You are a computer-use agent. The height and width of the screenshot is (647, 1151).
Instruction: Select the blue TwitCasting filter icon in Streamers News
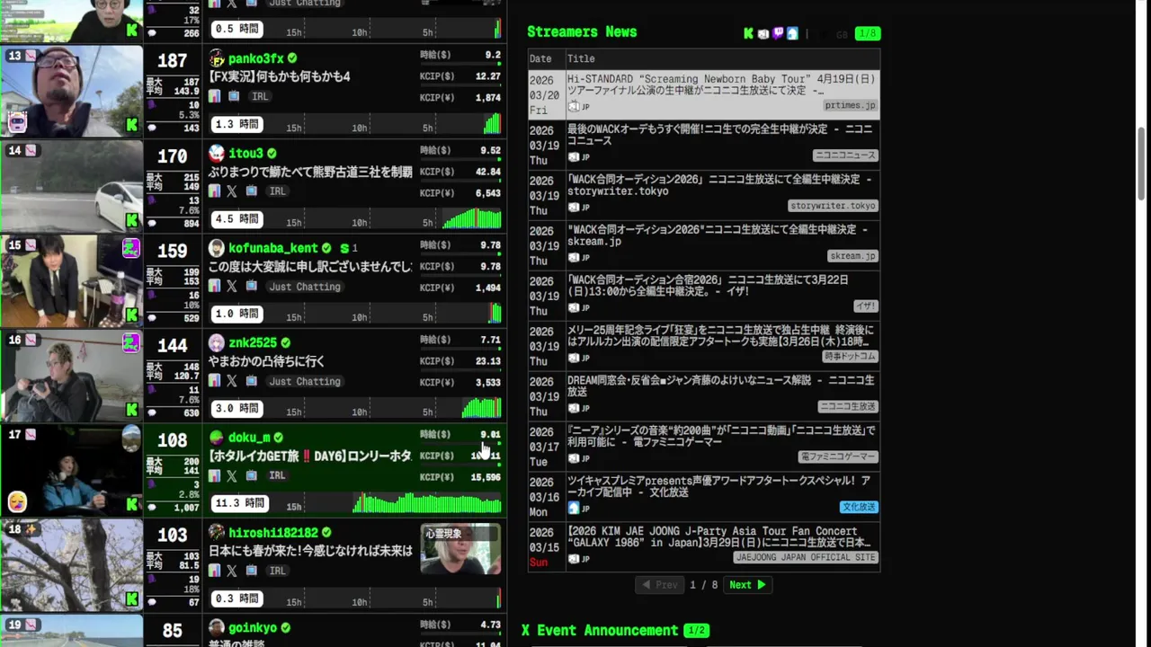[x=792, y=34]
